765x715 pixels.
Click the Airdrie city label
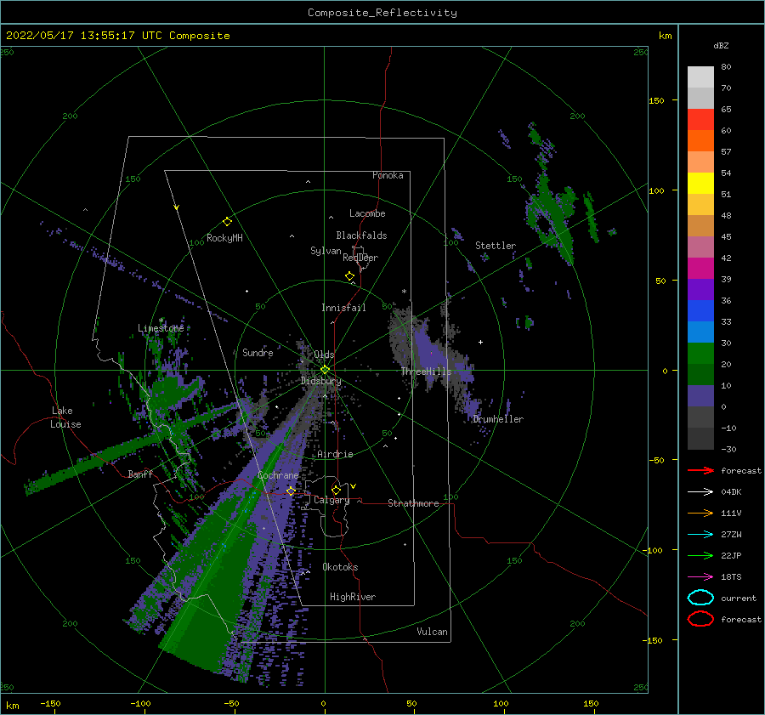click(335, 454)
